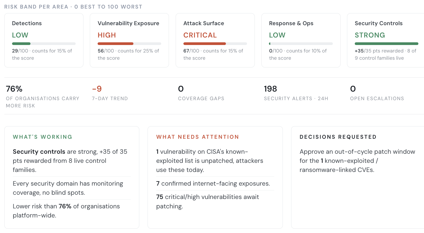The image size is (424, 233).
Task: Click the 'Every security domain has monitoring' item
Action: pyautogui.click(x=72, y=188)
